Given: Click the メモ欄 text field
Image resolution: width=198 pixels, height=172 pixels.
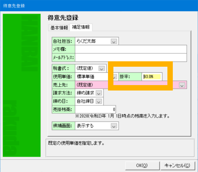Looking at the screenshot, I should coord(131,49).
